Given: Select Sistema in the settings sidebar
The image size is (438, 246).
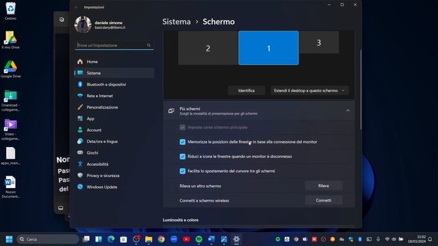Looking at the screenshot, I should [x=114, y=73].
